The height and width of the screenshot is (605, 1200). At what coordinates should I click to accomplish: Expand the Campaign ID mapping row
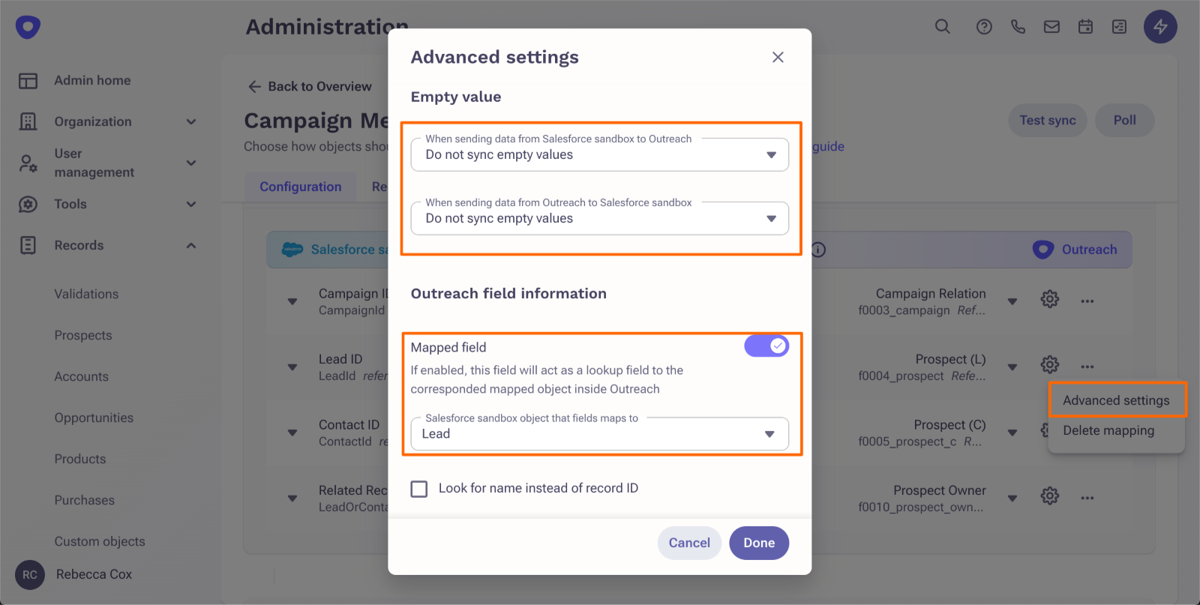[x=292, y=301]
